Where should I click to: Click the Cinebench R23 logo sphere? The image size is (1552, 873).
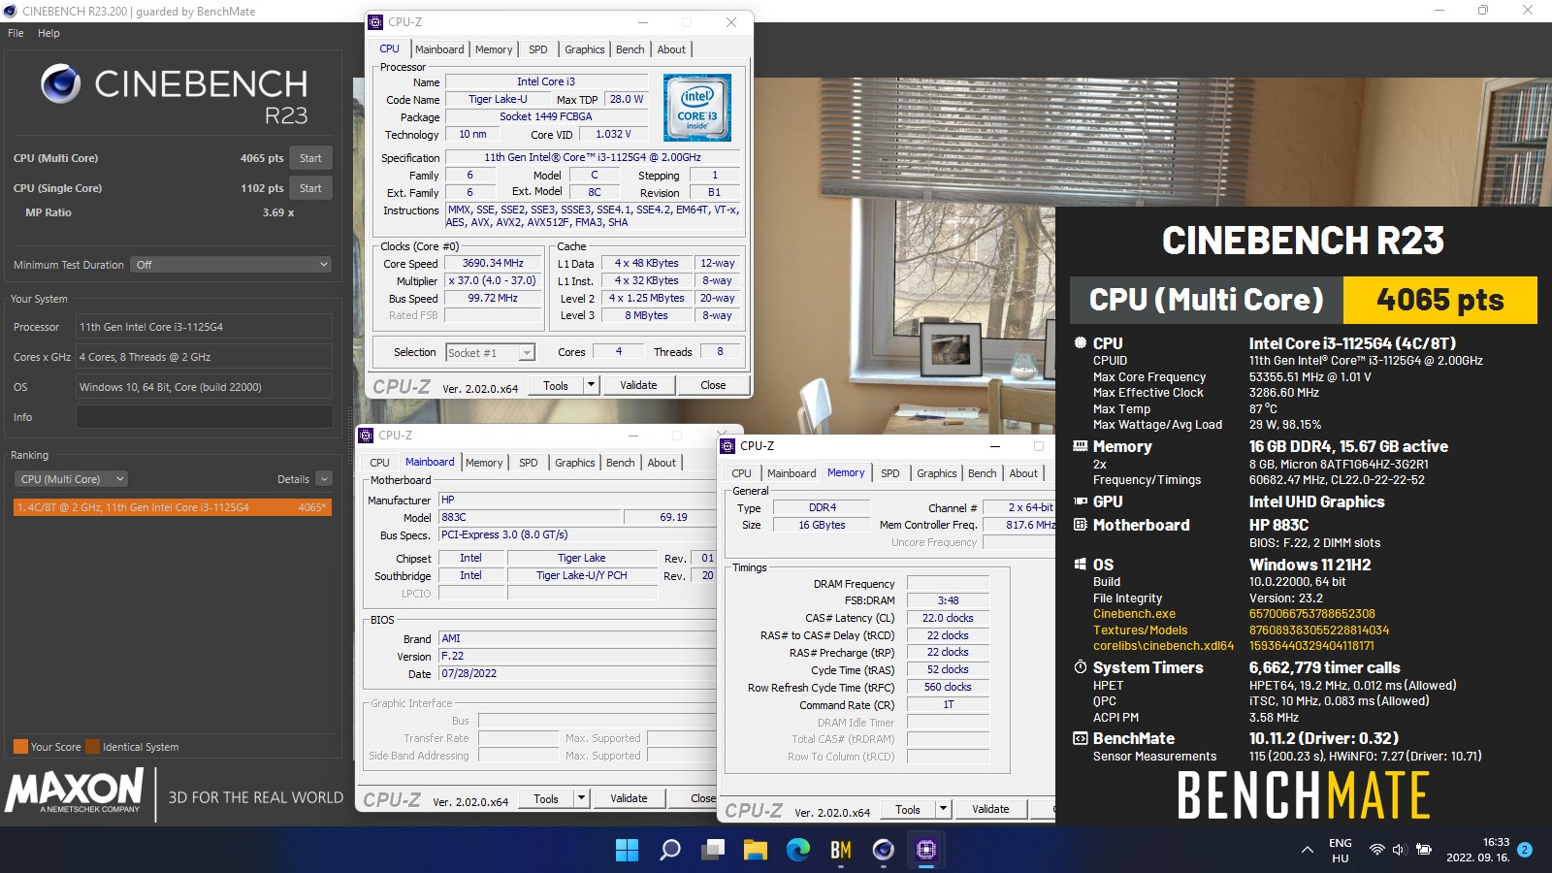pyautogui.click(x=60, y=84)
